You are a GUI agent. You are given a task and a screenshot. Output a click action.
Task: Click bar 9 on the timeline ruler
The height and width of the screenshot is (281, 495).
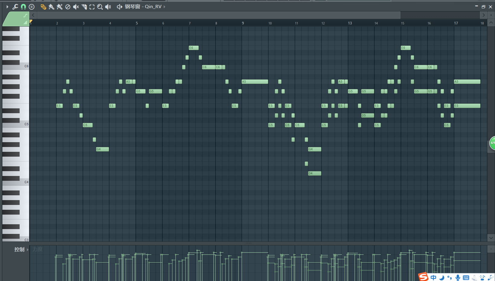click(243, 23)
